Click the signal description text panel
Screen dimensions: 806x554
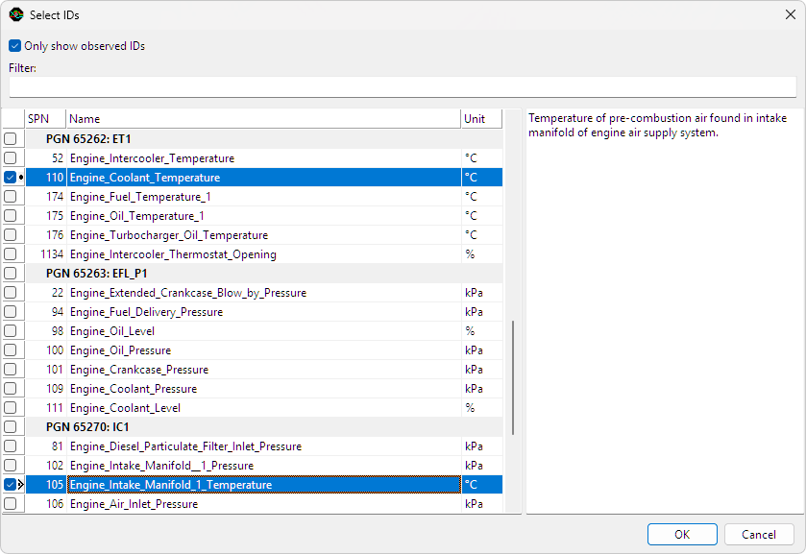(x=665, y=311)
